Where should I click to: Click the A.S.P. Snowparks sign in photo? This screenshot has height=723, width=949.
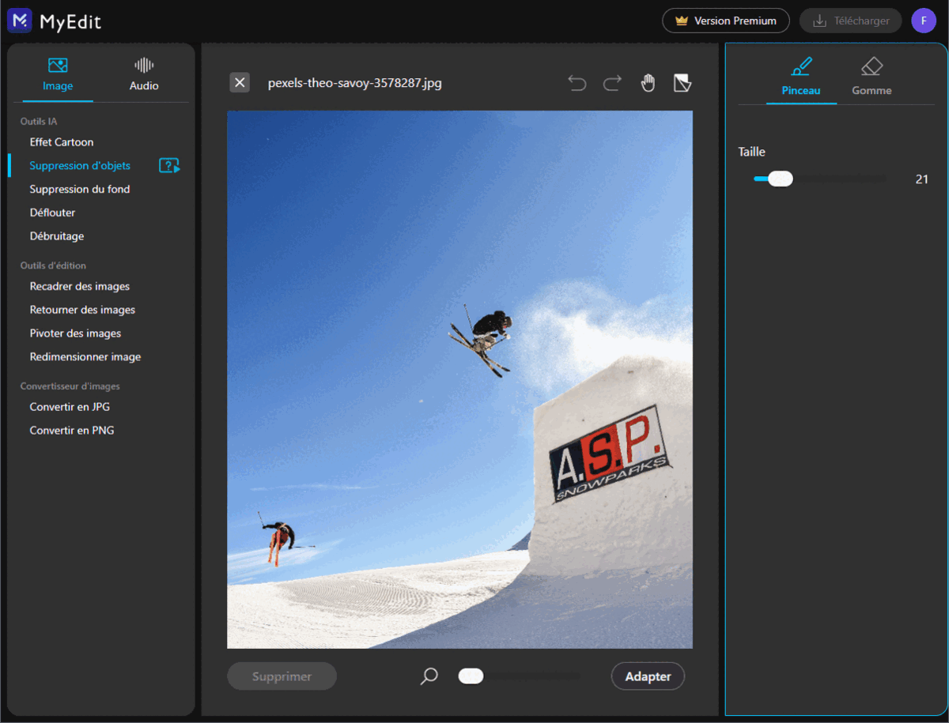click(610, 453)
